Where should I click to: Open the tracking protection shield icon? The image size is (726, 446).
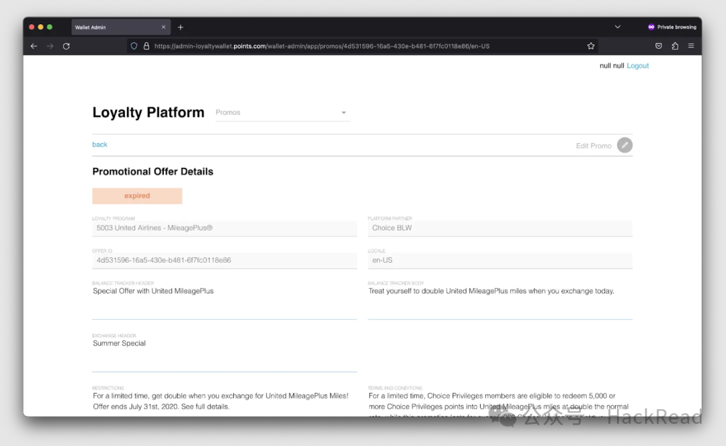tap(134, 46)
